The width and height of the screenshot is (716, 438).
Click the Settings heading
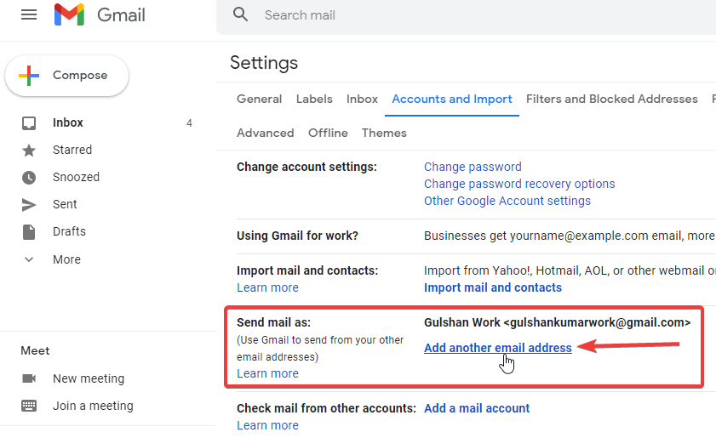tap(264, 63)
